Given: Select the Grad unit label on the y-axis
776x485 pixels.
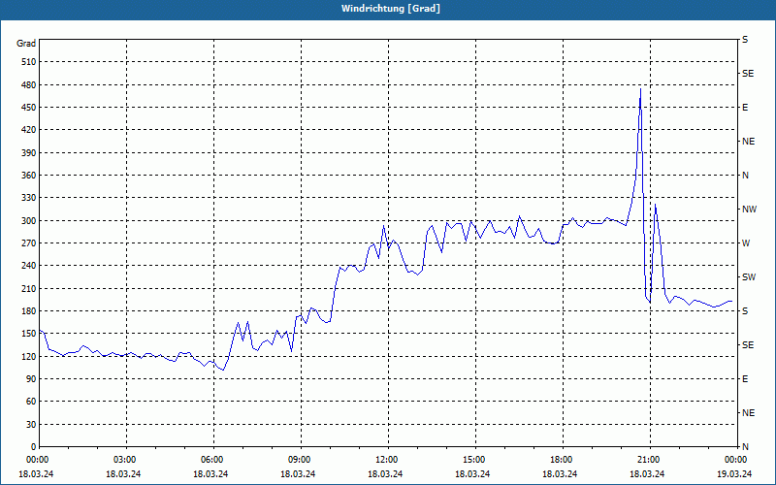Looking at the screenshot, I should point(26,44).
